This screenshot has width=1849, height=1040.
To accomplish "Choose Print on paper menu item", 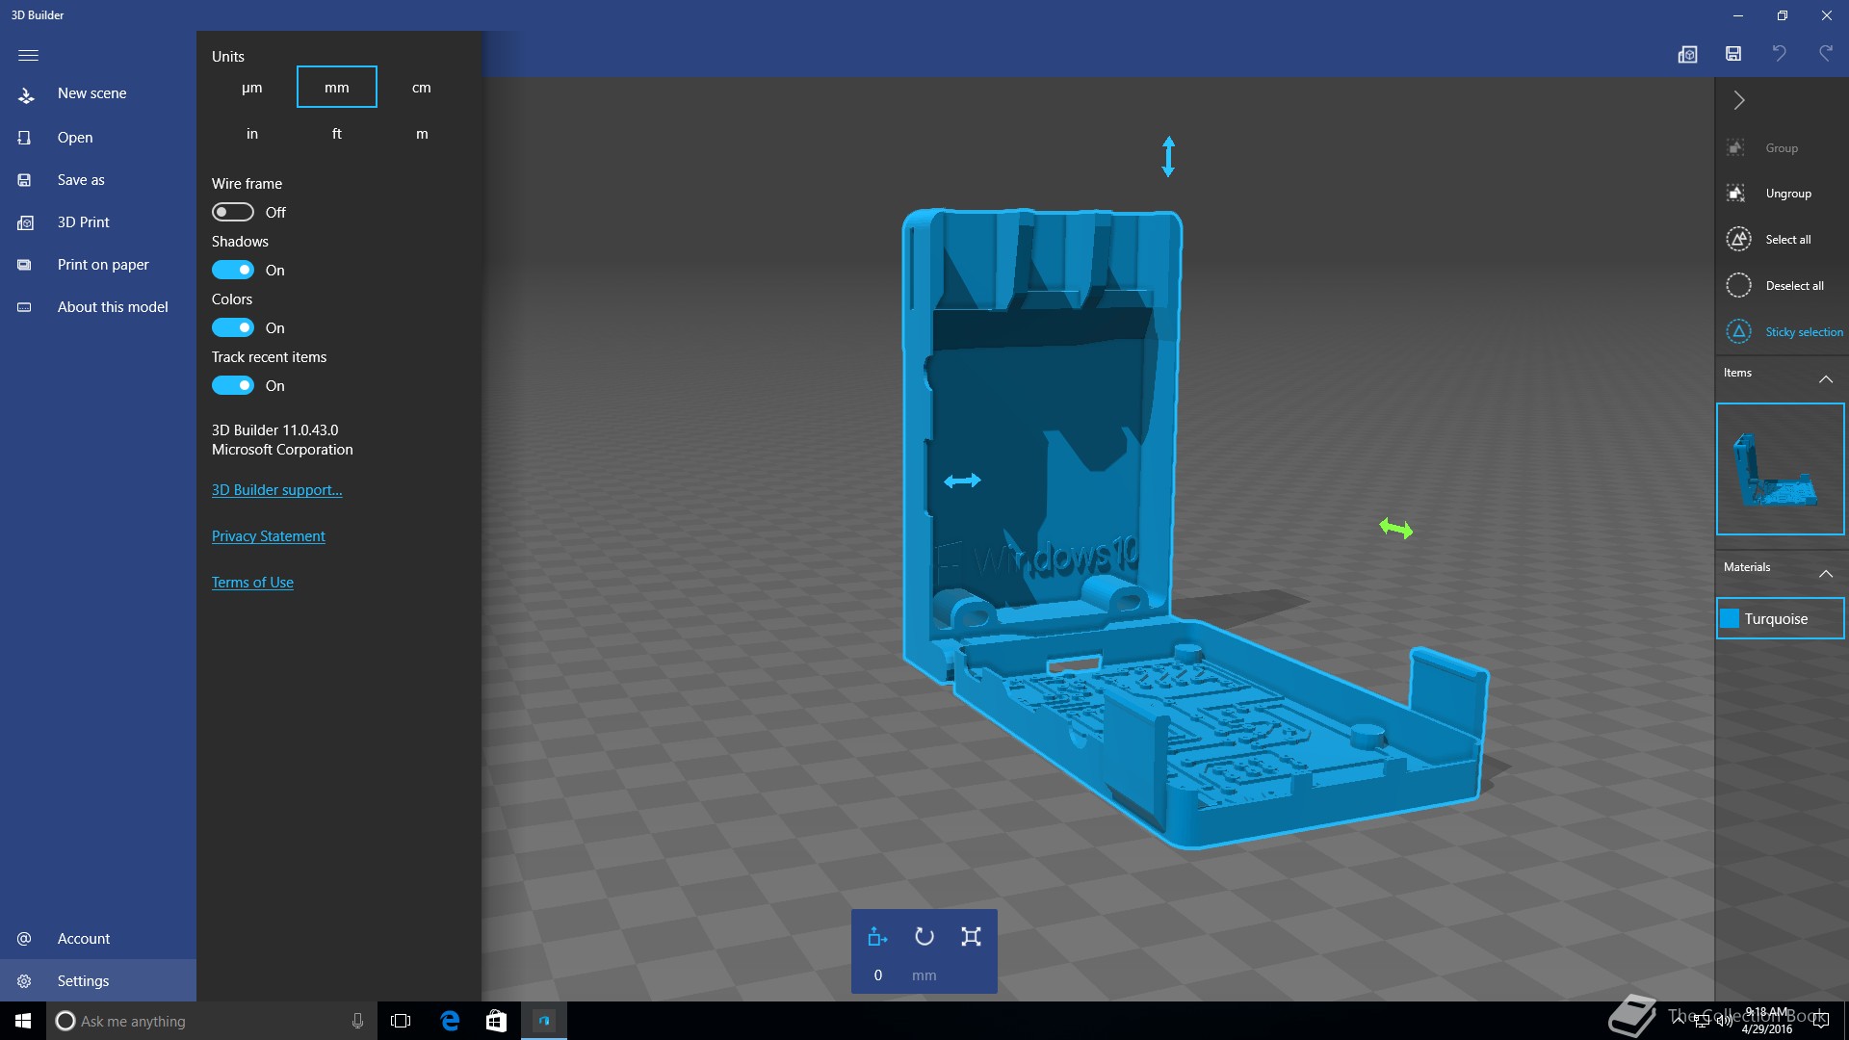I will click(98, 265).
